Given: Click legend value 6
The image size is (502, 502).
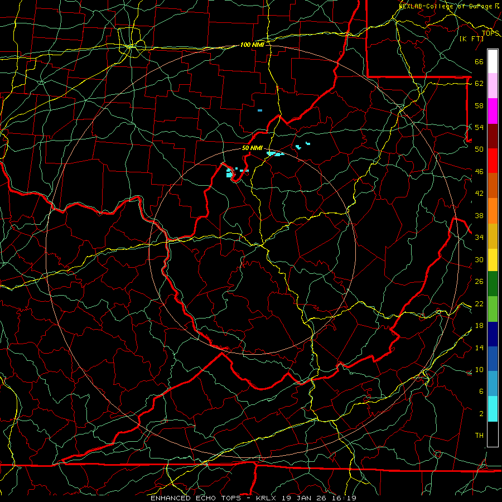Looking at the screenshot, I should tap(481, 391).
